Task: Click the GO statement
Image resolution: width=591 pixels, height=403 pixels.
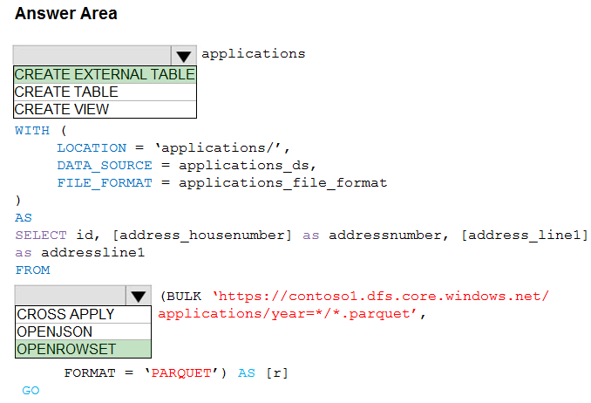Action: (31, 391)
